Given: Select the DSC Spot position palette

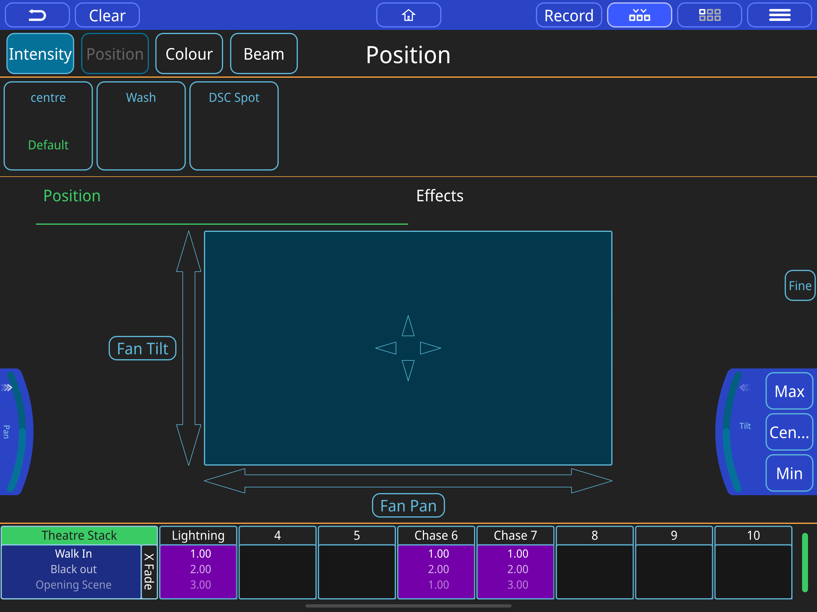Looking at the screenshot, I should tap(234, 126).
